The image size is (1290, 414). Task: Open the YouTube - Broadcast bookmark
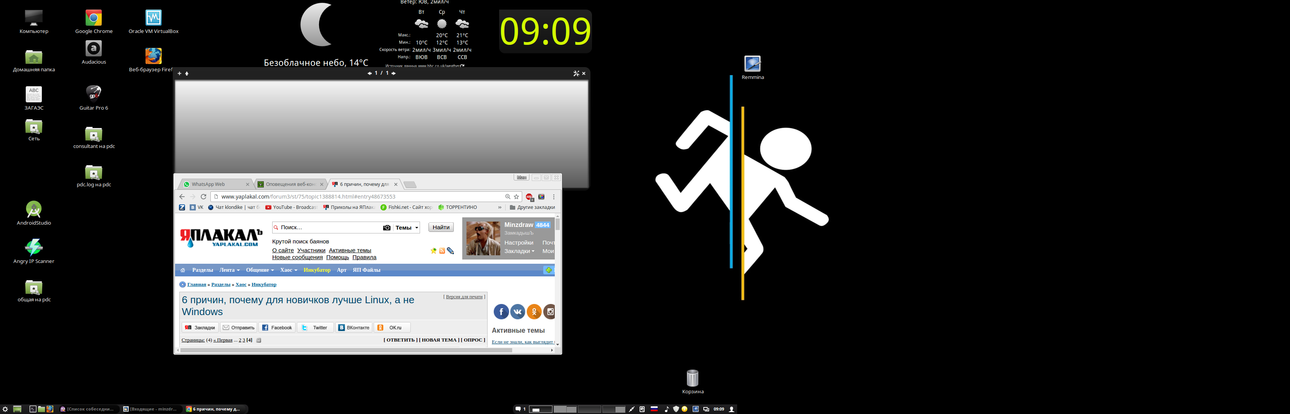coord(291,207)
